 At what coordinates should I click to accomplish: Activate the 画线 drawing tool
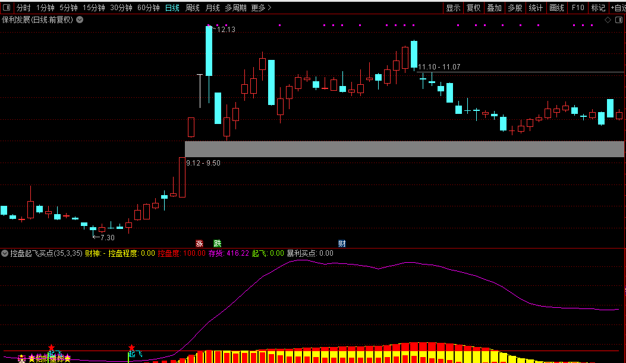pos(556,8)
